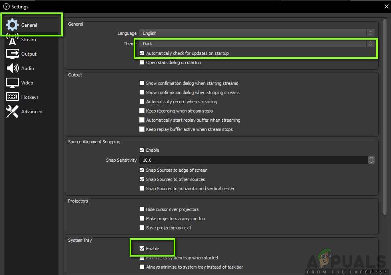The height and width of the screenshot is (275, 391).
Task: Open Output settings via the monitor-arrow icon
Action: click(x=12, y=54)
